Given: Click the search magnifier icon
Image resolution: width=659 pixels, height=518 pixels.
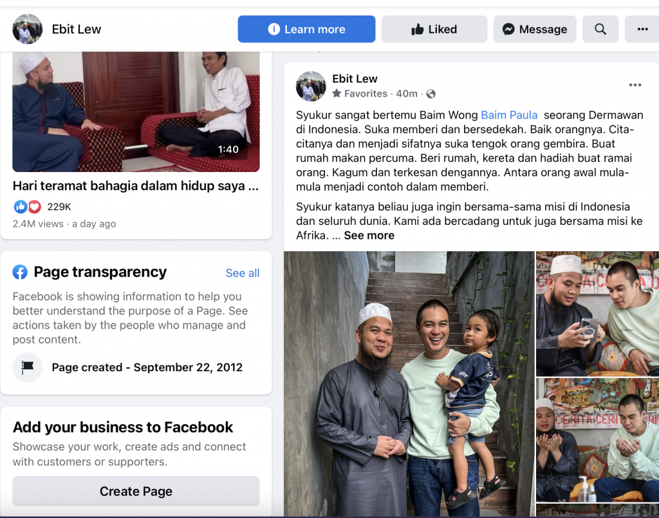Looking at the screenshot, I should click(x=600, y=29).
